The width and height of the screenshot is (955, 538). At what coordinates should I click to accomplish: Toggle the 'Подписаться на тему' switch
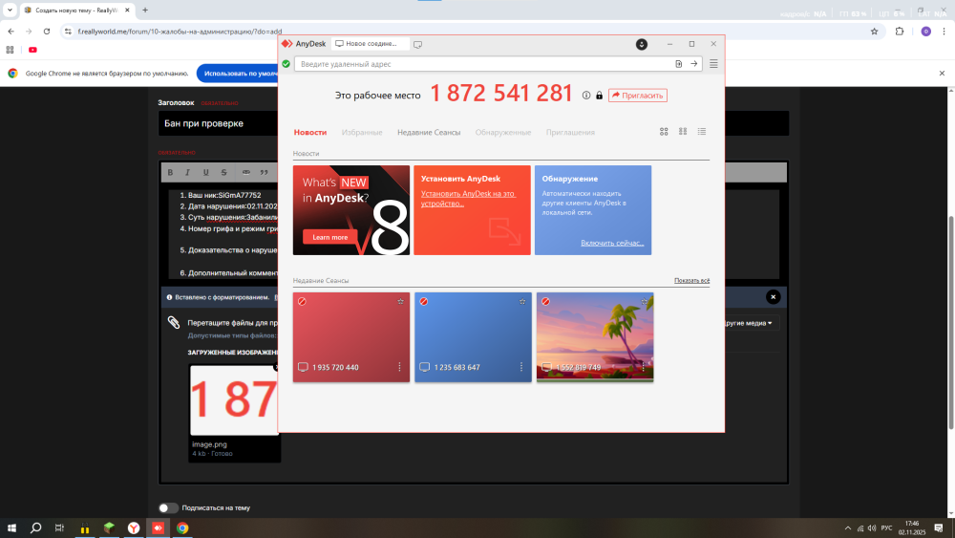[x=168, y=508]
